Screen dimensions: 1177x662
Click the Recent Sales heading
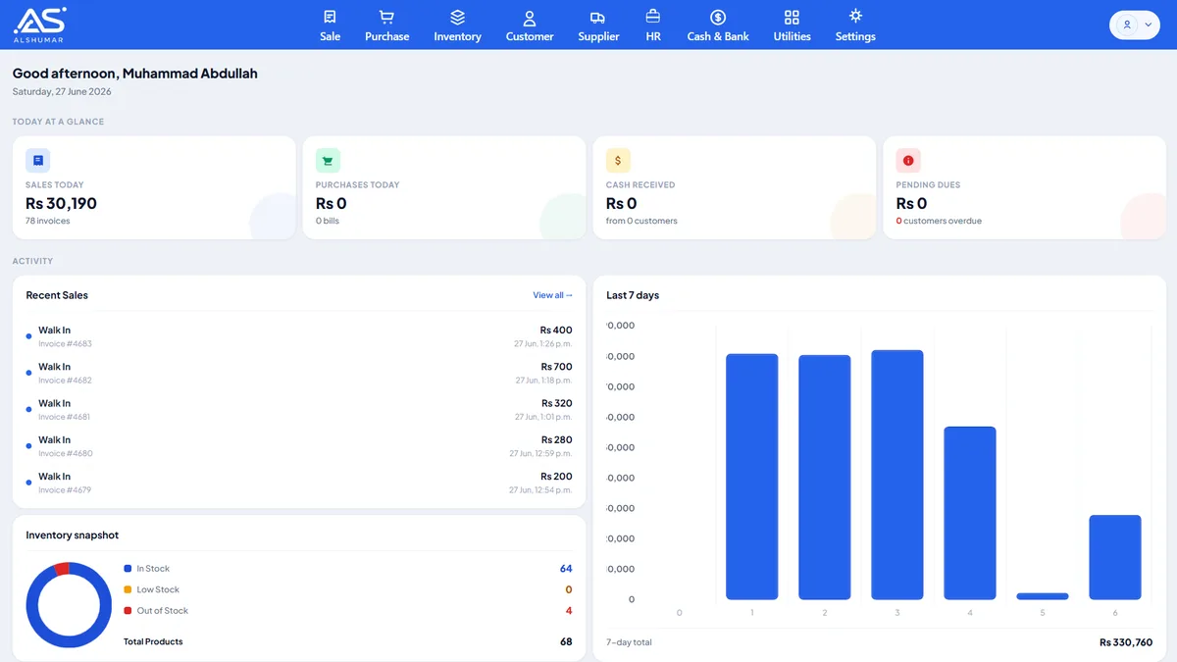pyautogui.click(x=57, y=295)
